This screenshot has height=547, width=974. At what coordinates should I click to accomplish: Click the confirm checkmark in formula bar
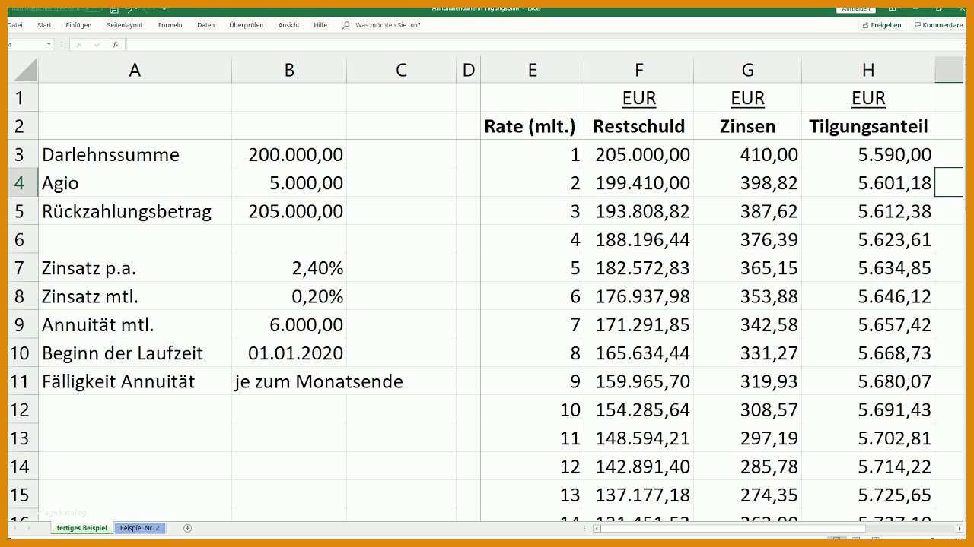pos(97,45)
